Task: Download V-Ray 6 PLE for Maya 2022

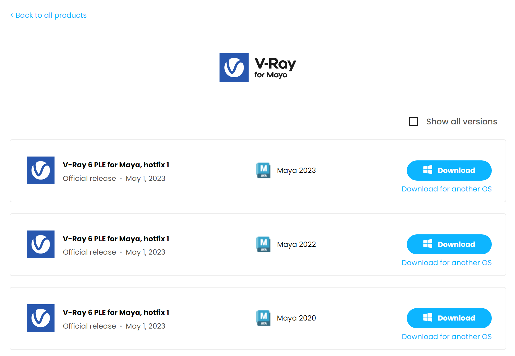Action: [x=449, y=244]
